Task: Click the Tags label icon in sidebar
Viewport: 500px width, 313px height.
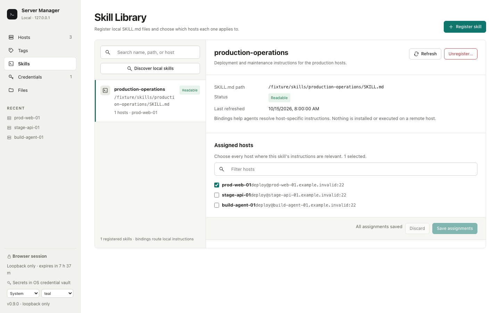Action: tap(11, 50)
